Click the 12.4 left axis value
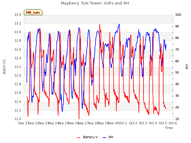Viewport: 191px width, 143px height. [x=18, y=58]
